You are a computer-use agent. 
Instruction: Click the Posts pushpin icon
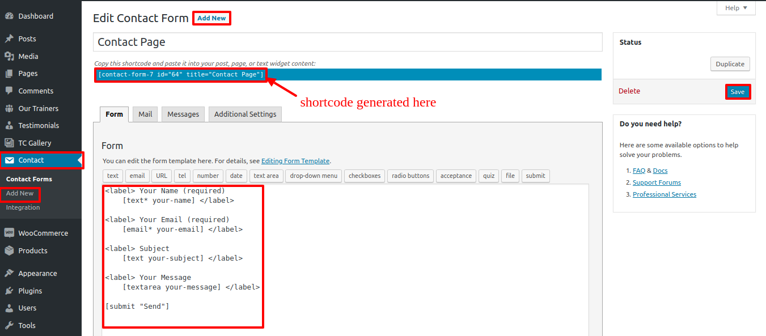[x=9, y=39]
